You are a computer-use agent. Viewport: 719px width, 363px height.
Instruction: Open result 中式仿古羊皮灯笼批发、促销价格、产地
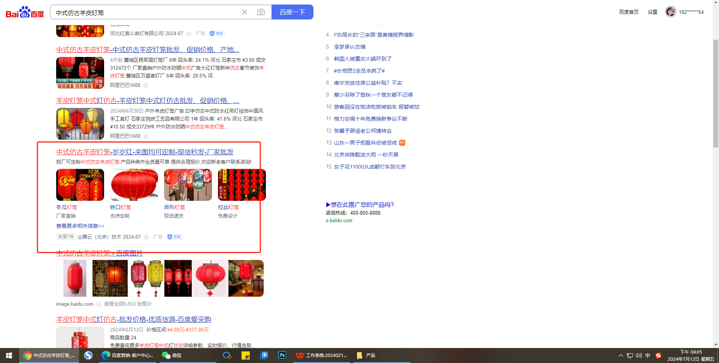[x=148, y=49]
